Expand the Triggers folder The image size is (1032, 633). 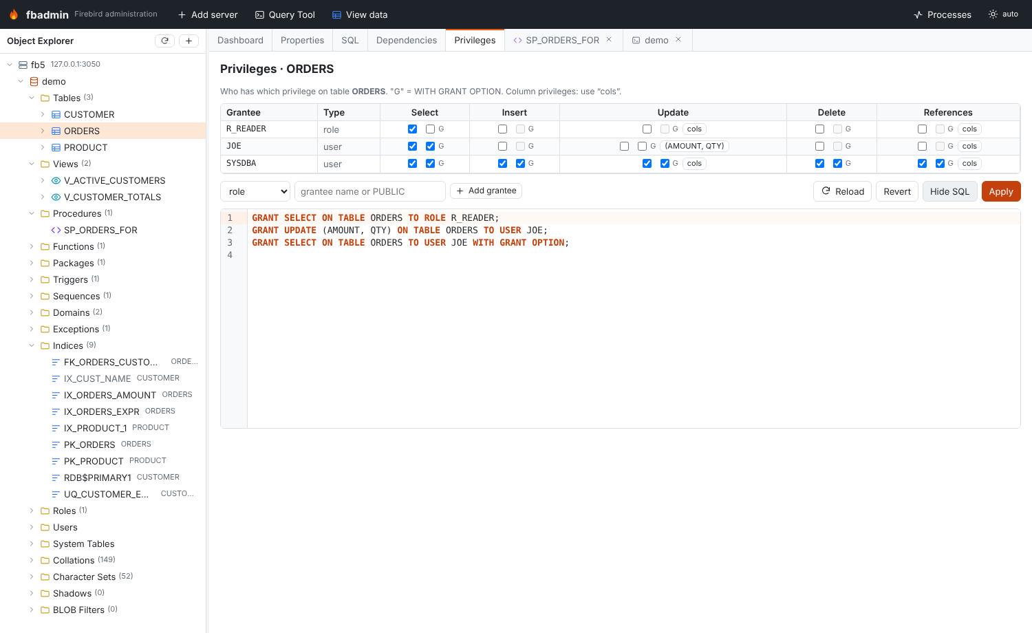(x=32, y=279)
